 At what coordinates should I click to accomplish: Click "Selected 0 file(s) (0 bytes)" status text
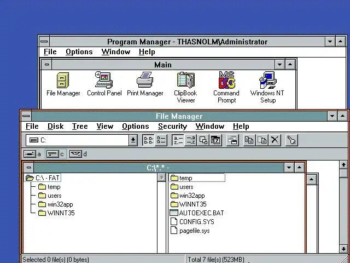coord(56,259)
